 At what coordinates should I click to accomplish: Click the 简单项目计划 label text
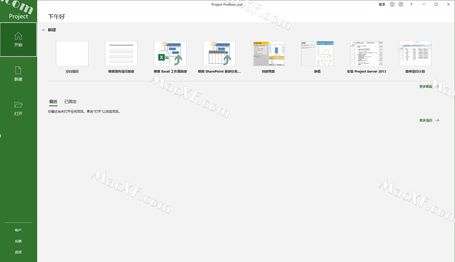click(x=415, y=71)
